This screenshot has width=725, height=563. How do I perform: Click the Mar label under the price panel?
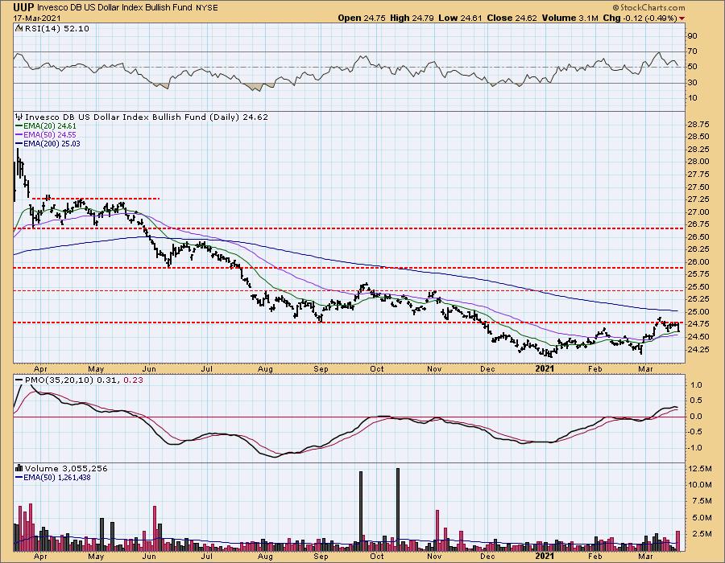pyautogui.click(x=645, y=368)
